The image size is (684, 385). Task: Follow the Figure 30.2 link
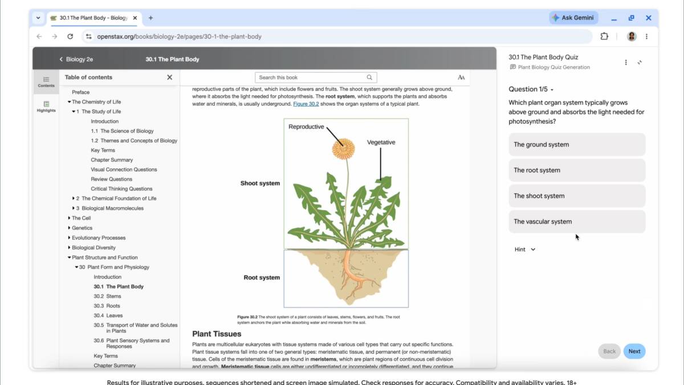(x=306, y=104)
